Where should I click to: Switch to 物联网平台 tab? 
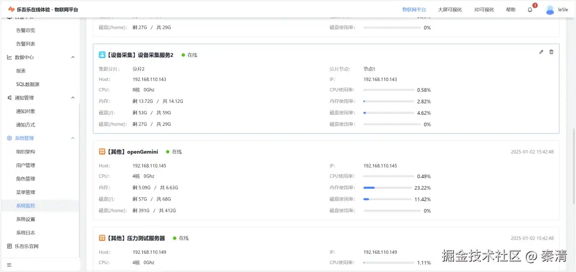(414, 10)
